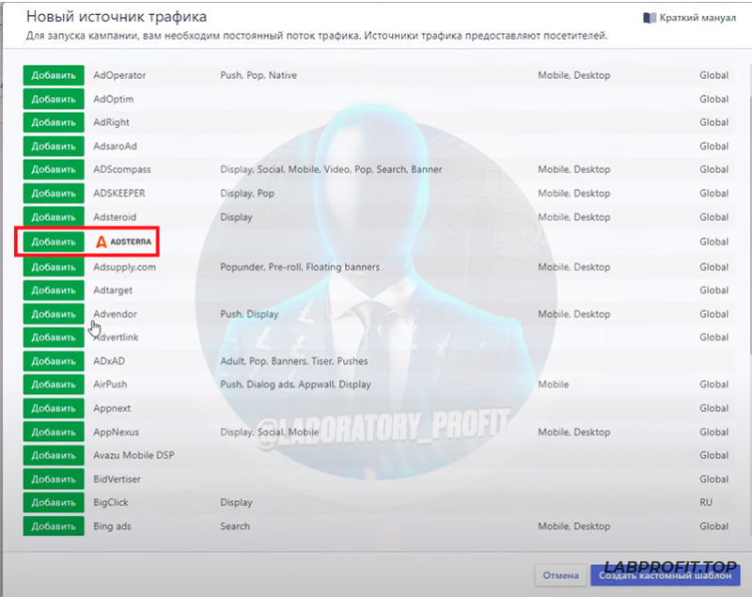
Task: Click the Отмена button
Action: coord(561,574)
